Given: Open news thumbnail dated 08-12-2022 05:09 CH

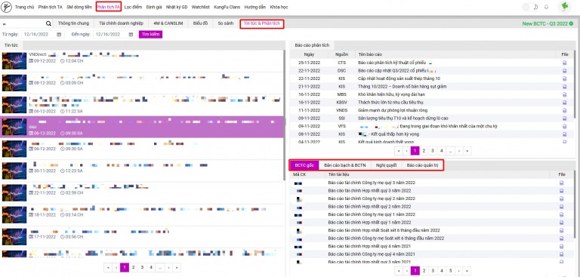Looking at the screenshot, I should (14, 83).
